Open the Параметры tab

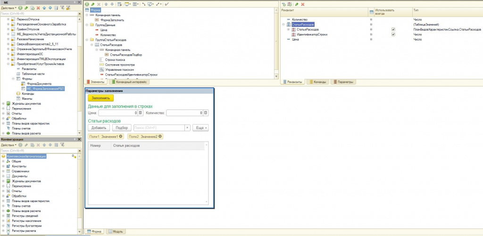click(343, 82)
